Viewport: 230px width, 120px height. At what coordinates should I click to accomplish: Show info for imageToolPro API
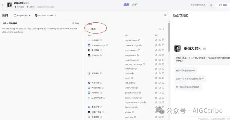pyautogui.click(x=138, y=55)
